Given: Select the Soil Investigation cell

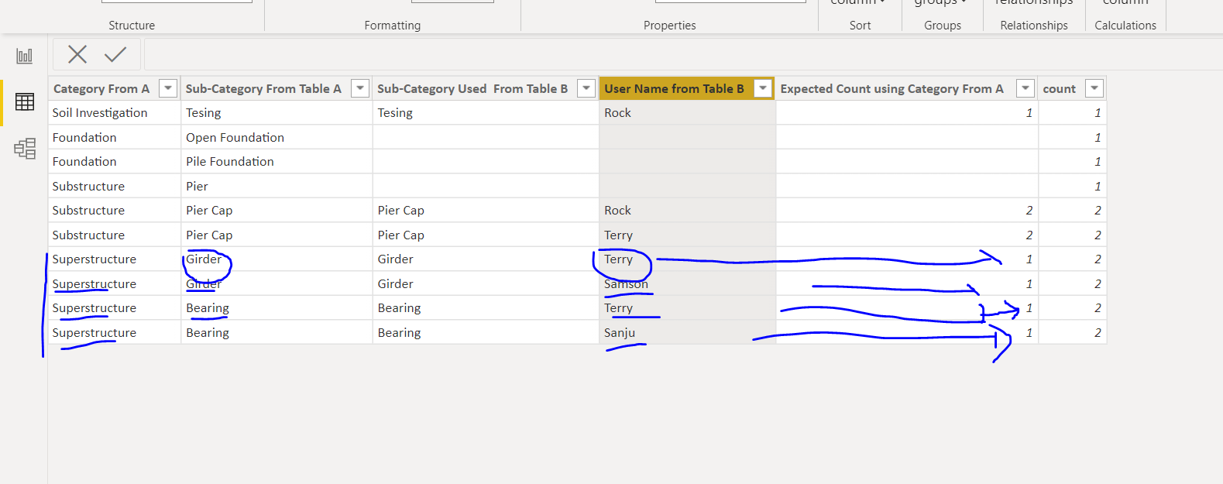Looking at the screenshot, I should [115, 112].
